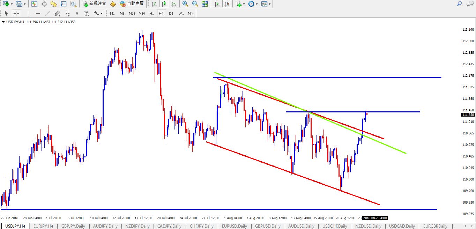This screenshot has width=476, height=229.
Task: Switch to M30 timeframe
Action: coord(142,13)
